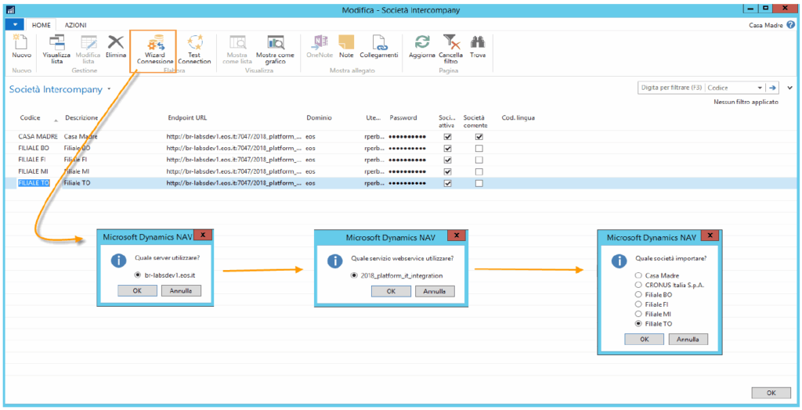The image size is (802, 410).
Task: Toggle Società attiva for FILIALE FI
Action: click(x=448, y=160)
